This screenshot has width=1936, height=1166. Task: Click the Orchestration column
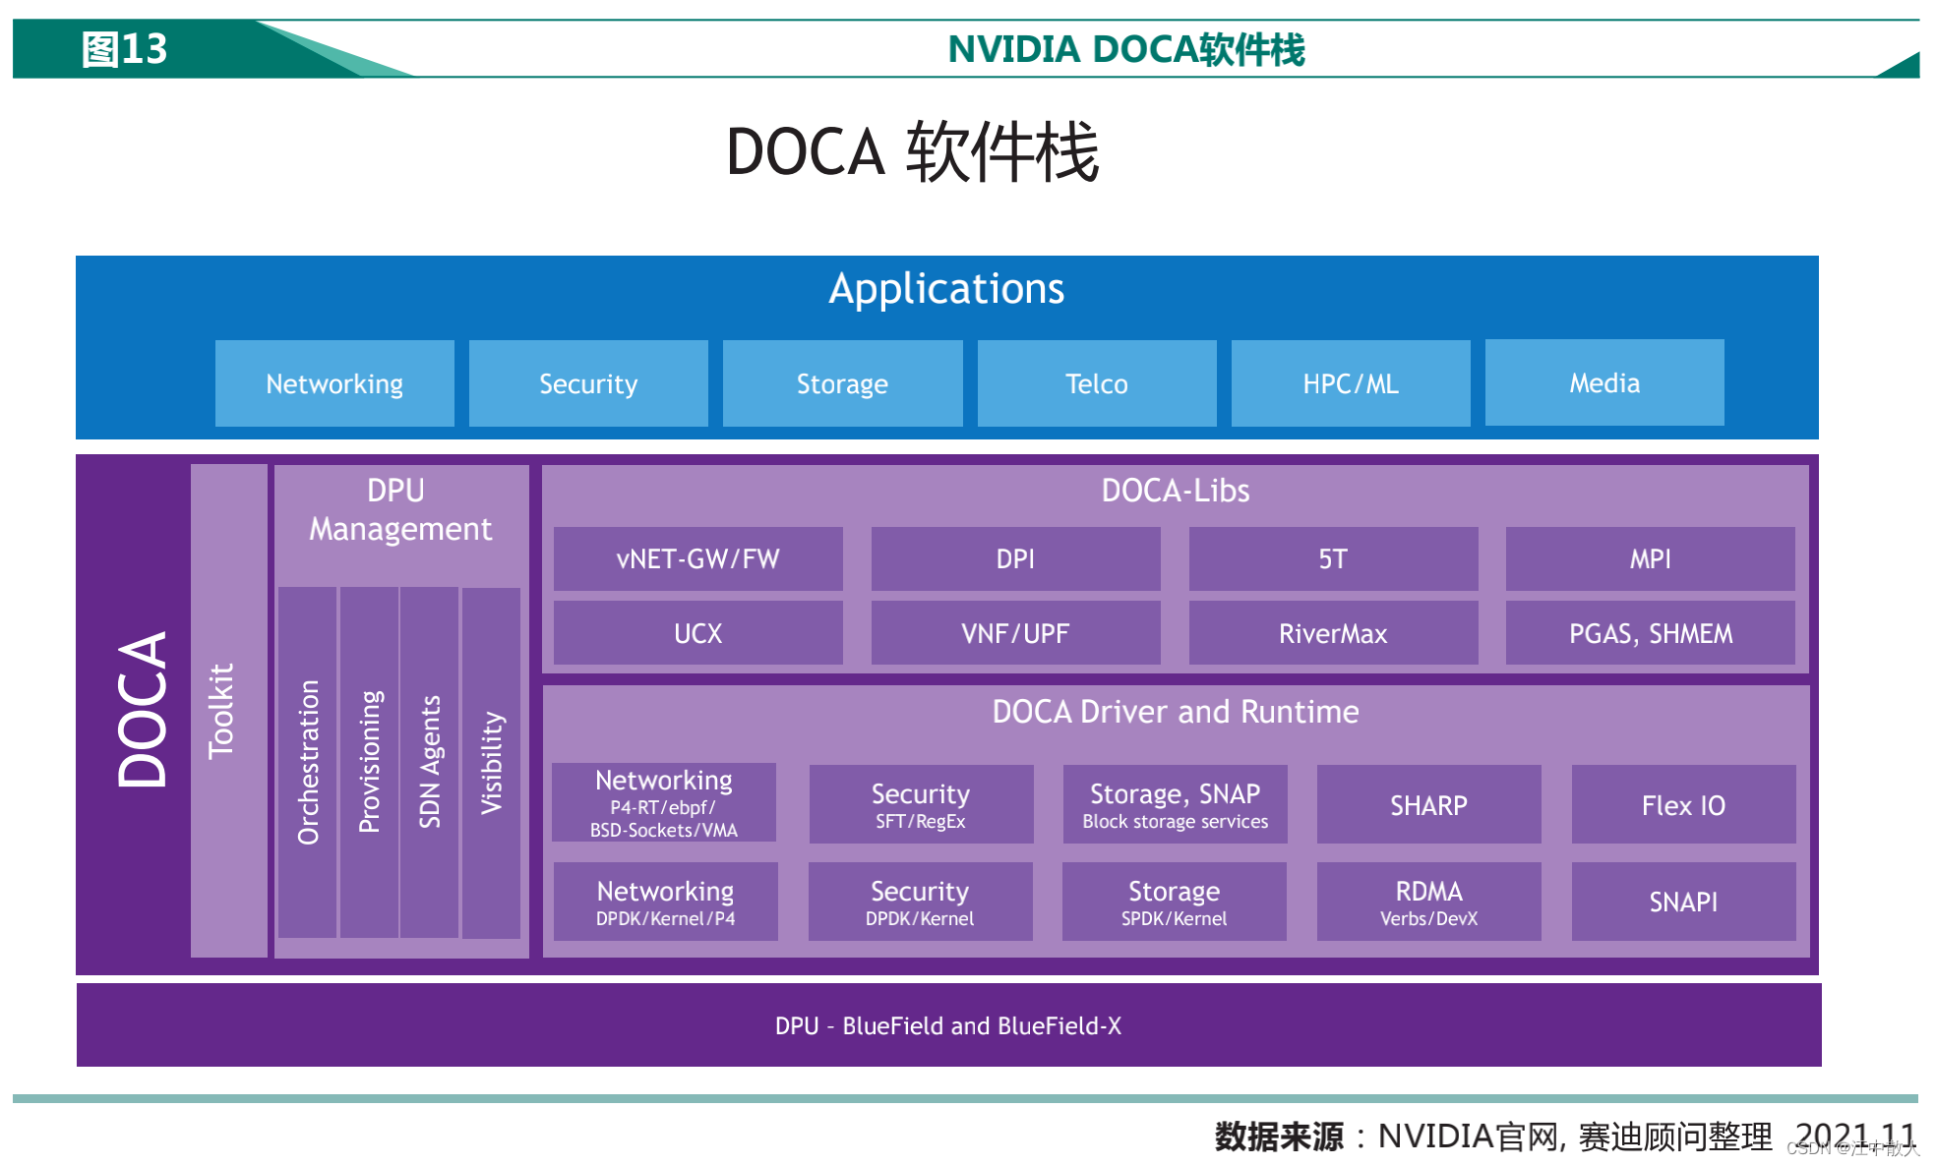coord(308,762)
